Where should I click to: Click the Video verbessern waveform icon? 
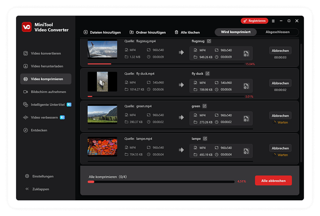coord(26,117)
